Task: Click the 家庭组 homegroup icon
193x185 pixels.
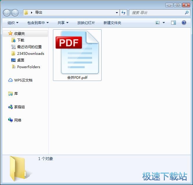Action: (x=10, y=107)
